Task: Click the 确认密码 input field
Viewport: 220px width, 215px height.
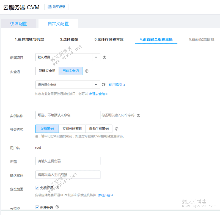Action: [x=68, y=175]
